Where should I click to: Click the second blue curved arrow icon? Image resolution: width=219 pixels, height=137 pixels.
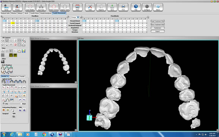[24, 100]
